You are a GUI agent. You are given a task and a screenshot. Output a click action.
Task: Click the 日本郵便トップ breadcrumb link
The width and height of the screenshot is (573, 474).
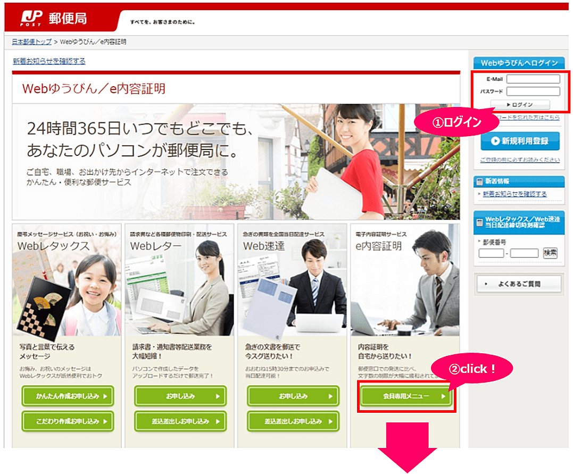(32, 41)
